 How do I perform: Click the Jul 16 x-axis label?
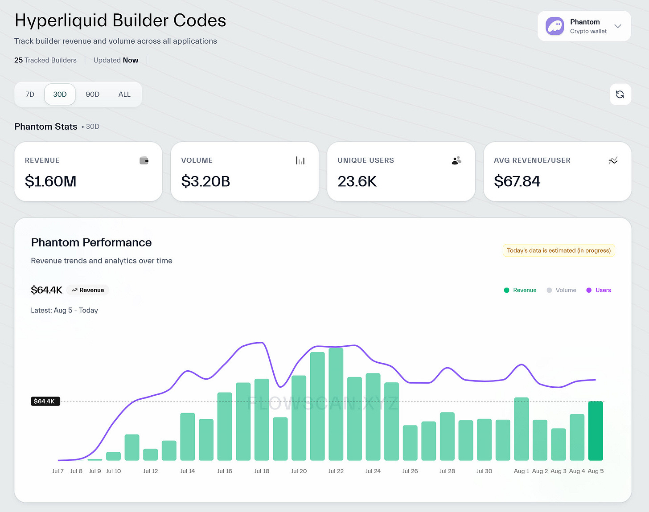pos(225,471)
